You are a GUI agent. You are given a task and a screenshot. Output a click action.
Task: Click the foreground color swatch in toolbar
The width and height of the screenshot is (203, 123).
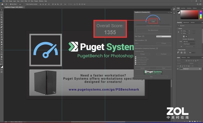(1, 66)
